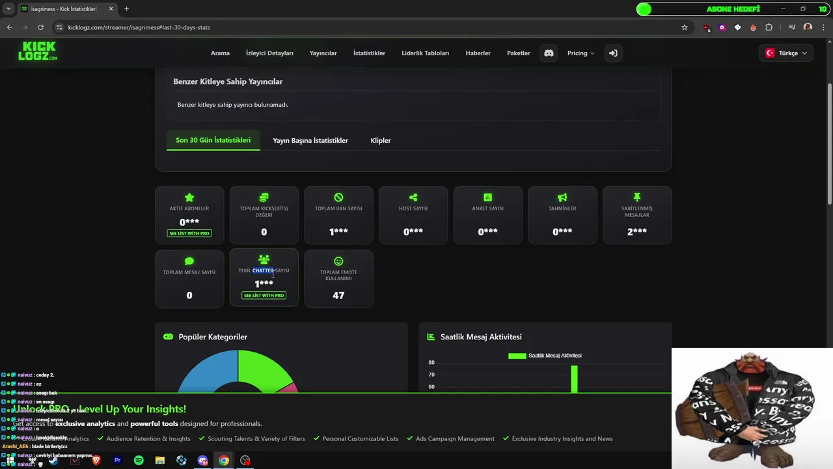This screenshot has height=469, width=833.
Task: Click the star icon on Aktif Aboneler card
Action: [x=189, y=197]
